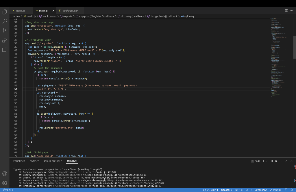Viewport: 296px width, 192px height.
Task: Open the Manage gear settings icon
Action: [5, 183]
